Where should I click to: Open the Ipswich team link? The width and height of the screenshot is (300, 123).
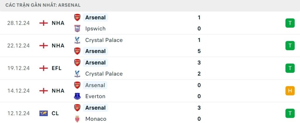coord(95,29)
